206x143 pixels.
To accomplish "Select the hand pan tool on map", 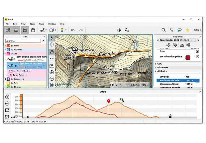I will (x=51, y=52).
